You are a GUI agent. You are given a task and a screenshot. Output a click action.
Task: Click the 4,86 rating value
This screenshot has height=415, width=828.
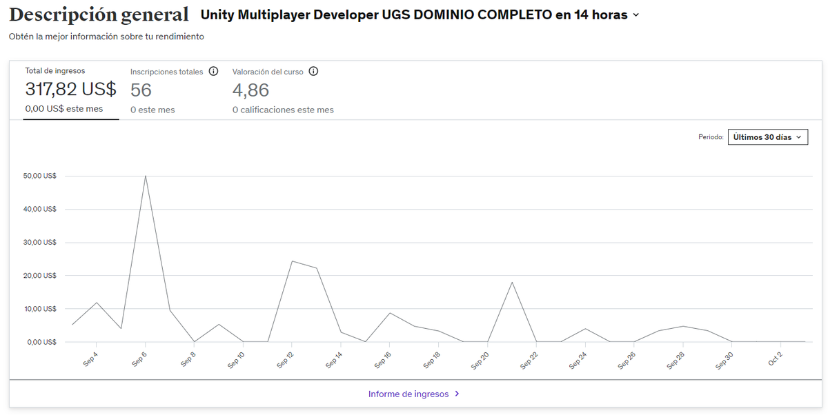[x=250, y=90]
